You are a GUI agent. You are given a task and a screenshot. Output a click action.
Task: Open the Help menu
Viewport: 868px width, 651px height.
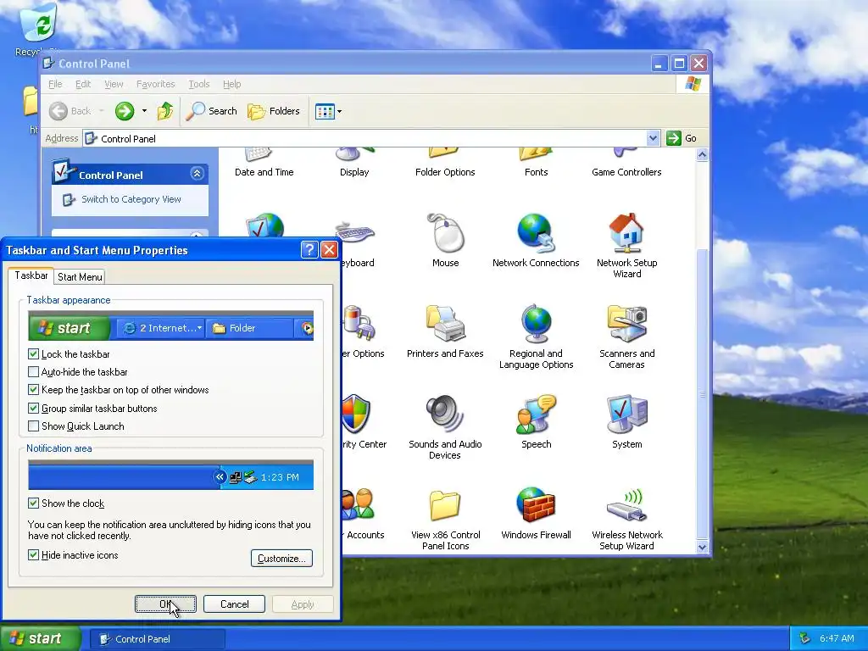[232, 84]
